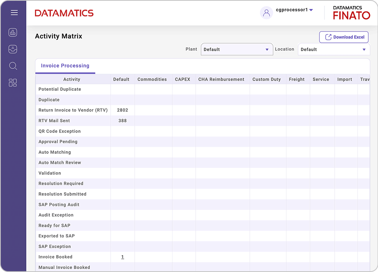Viewport: 378px width, 272px height.
Task: Click the Download Excel button
Action: coord(343,37)
